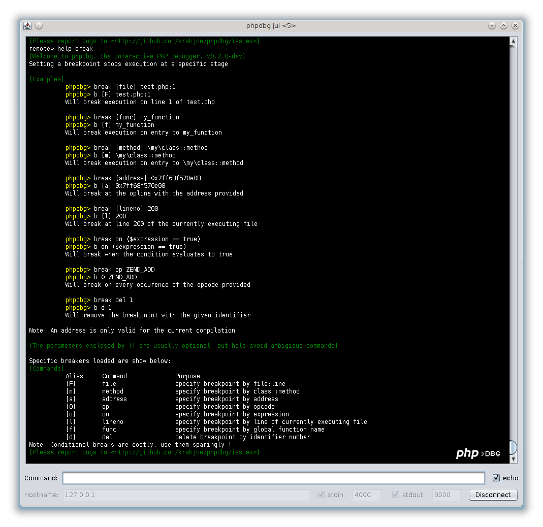Click the scrollbar down arrow

[x=513, y=459]
